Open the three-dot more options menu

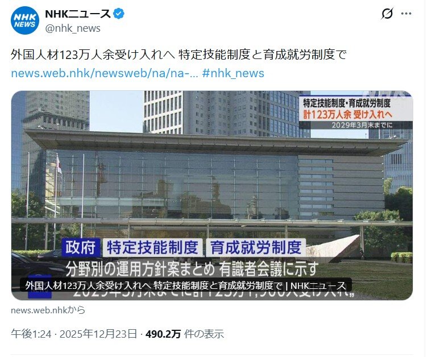406,14
